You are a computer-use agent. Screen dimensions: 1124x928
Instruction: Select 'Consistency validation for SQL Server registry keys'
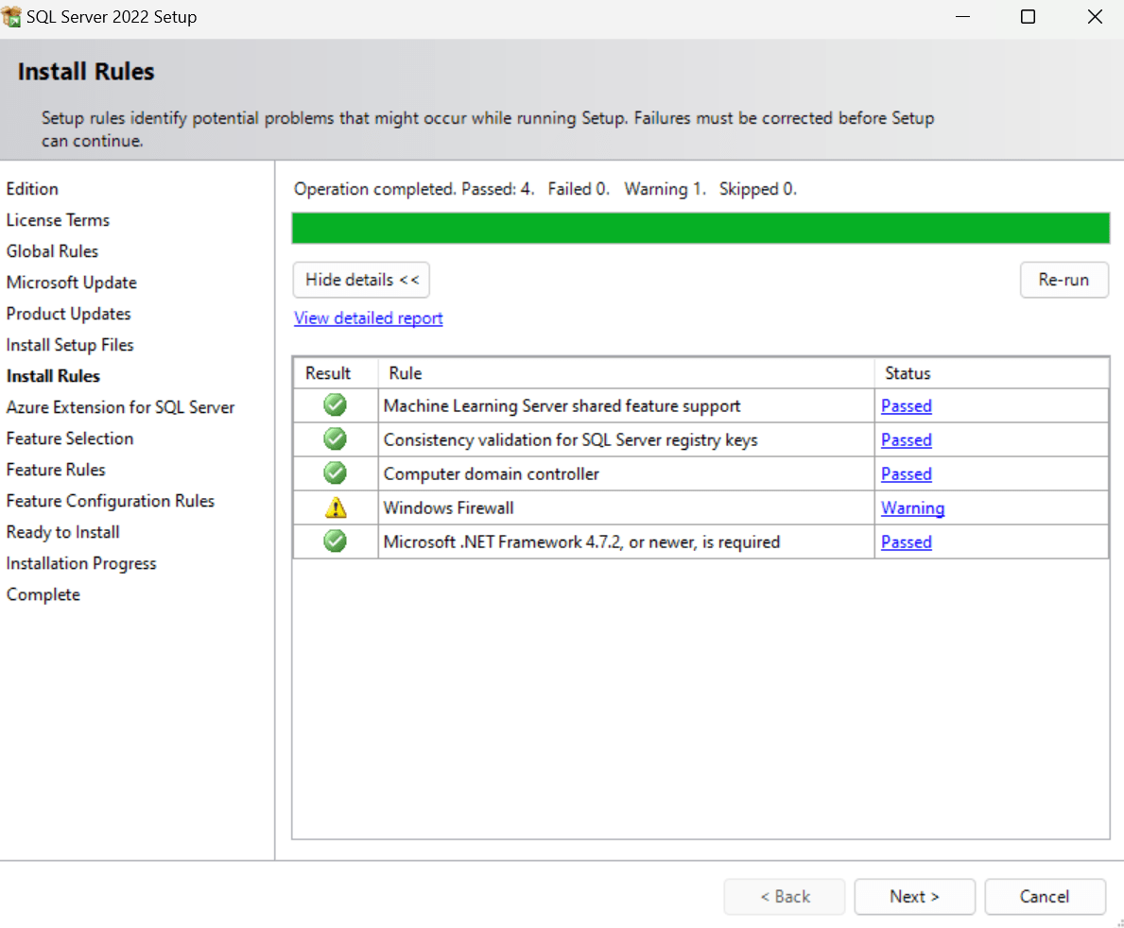pos(571,440)
